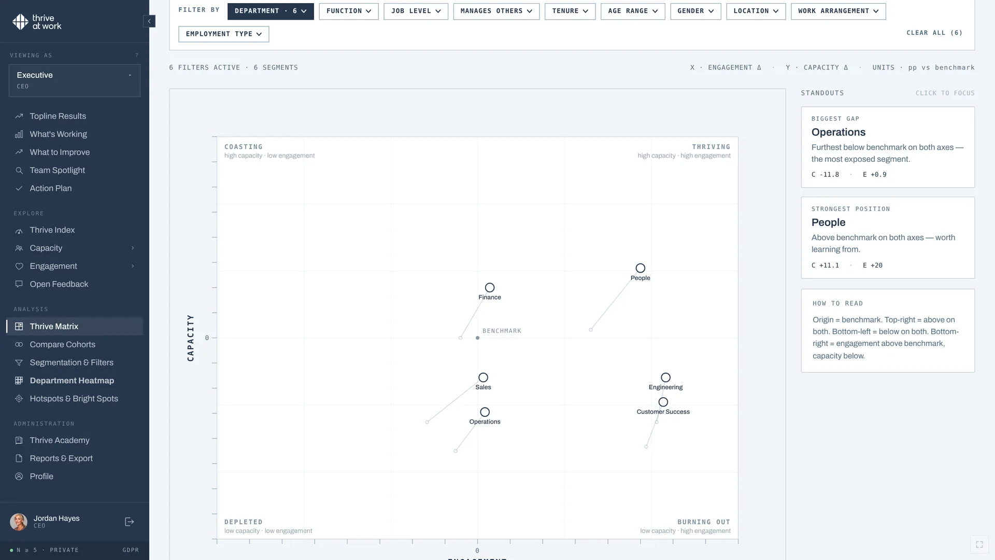Screen dimensions: 995x560
Task: Expand the Engagement submenu chevron
Action: 133,267
